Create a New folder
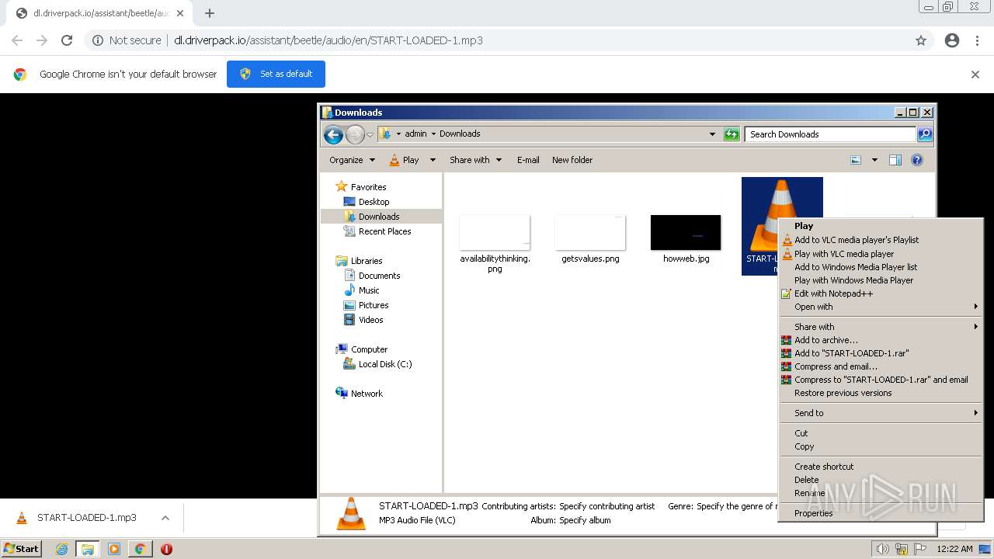 pyautogui.click(x=572, y=160)
